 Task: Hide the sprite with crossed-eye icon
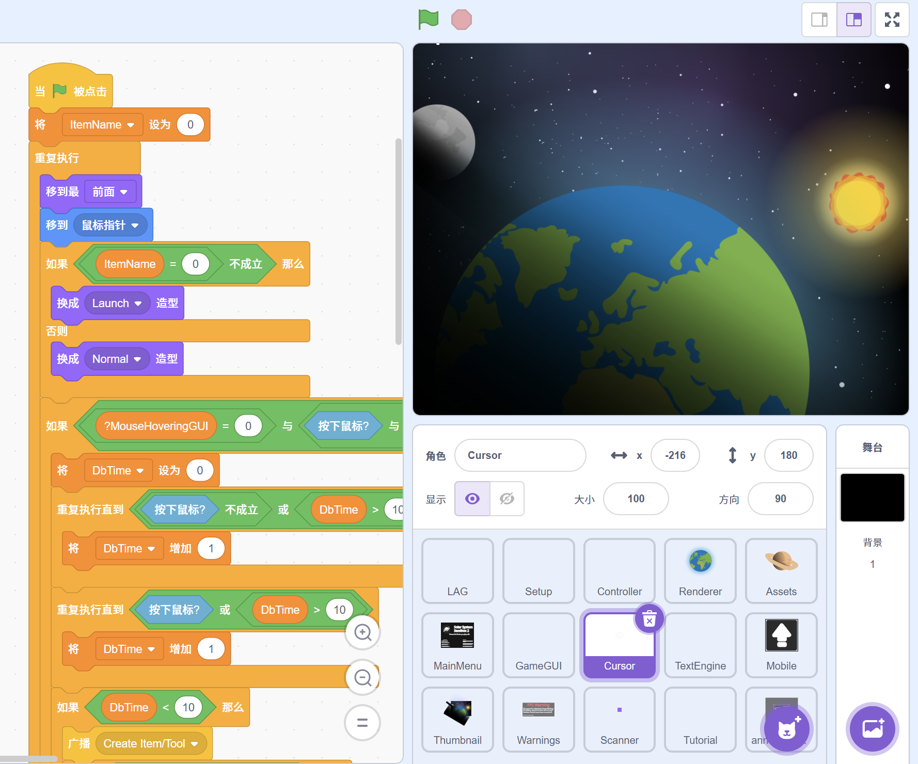pos(507,499)
